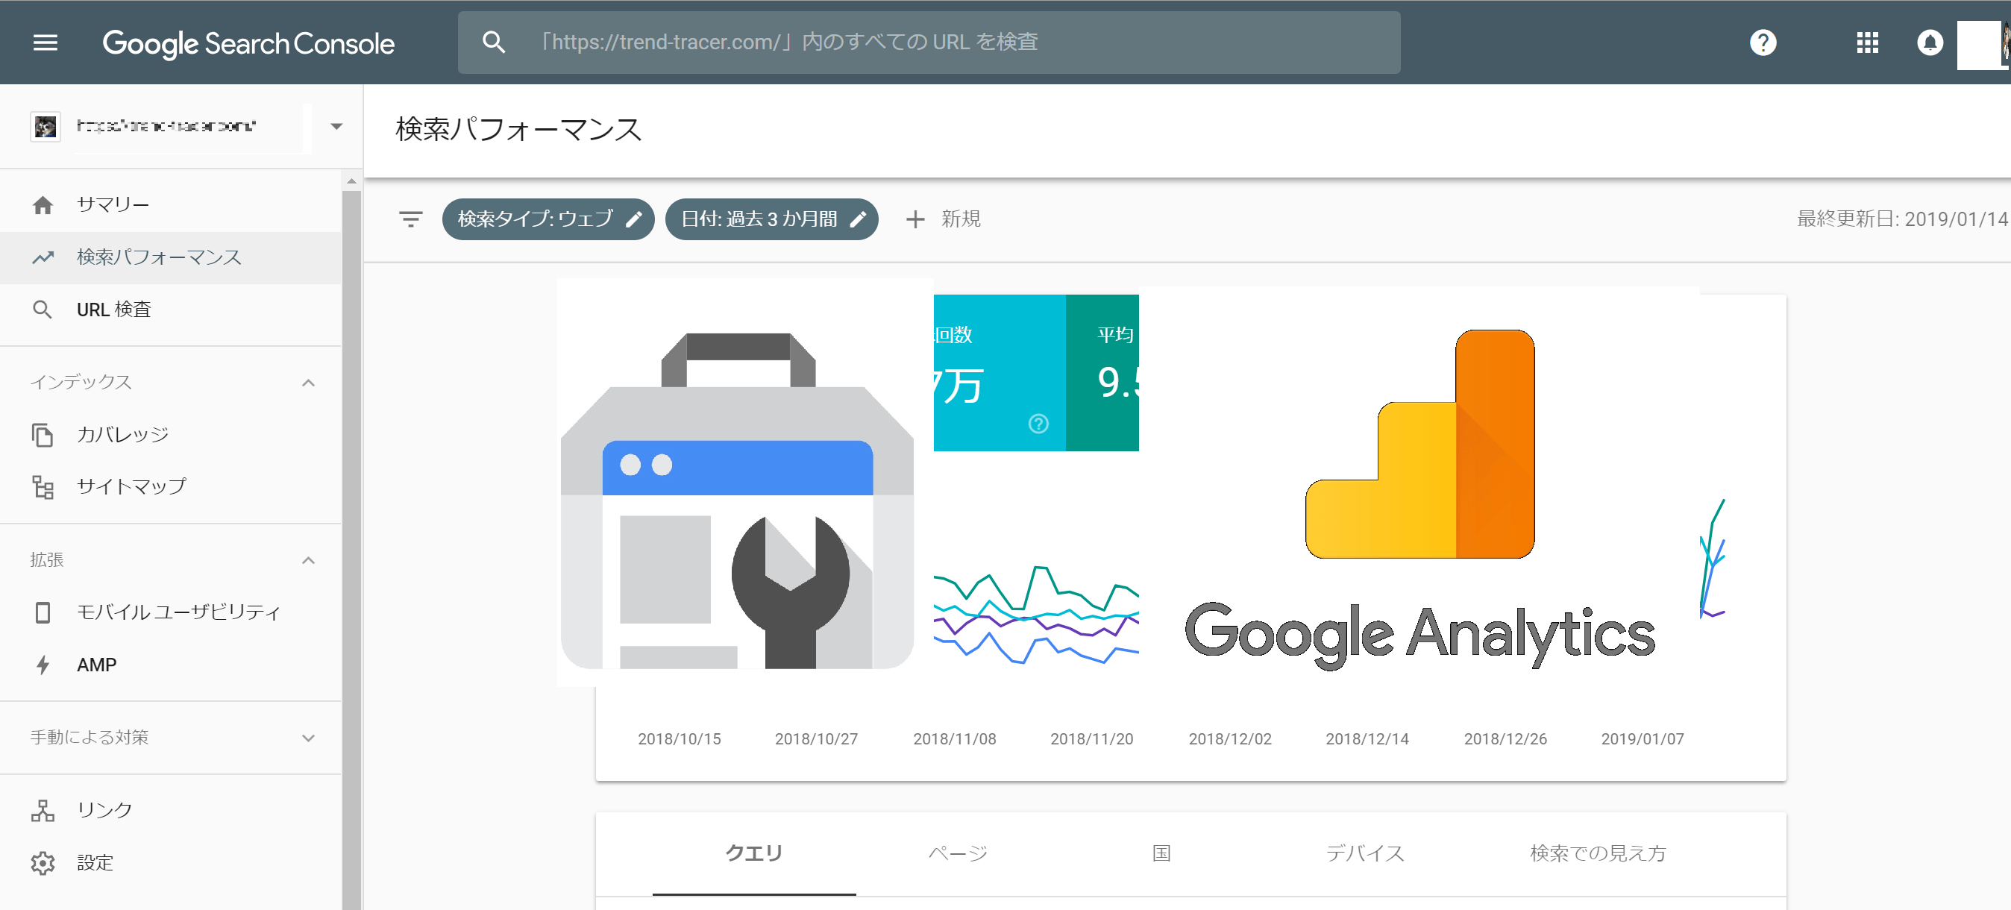Toggle the green 平均 metric card
The image size is (2011, 910).
tap(1102, 372)
